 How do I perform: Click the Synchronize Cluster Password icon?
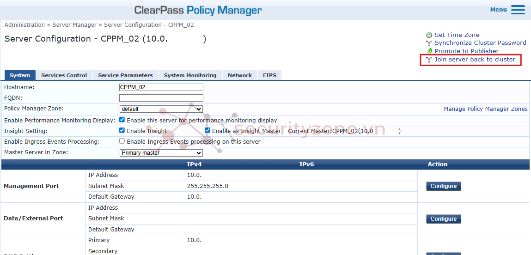coord(429,43)
